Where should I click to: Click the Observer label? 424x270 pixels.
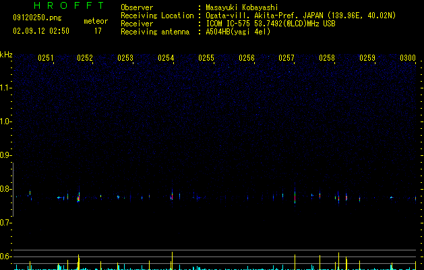[137, 7]
